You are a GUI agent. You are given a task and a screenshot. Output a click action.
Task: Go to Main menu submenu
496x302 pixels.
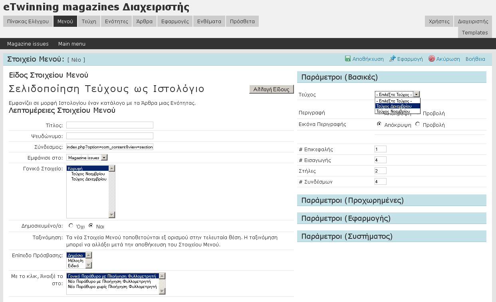click(x=72, y=44)
